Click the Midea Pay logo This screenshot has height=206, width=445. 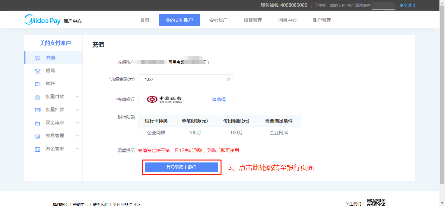pyautogui.click(x=43, y=20)
